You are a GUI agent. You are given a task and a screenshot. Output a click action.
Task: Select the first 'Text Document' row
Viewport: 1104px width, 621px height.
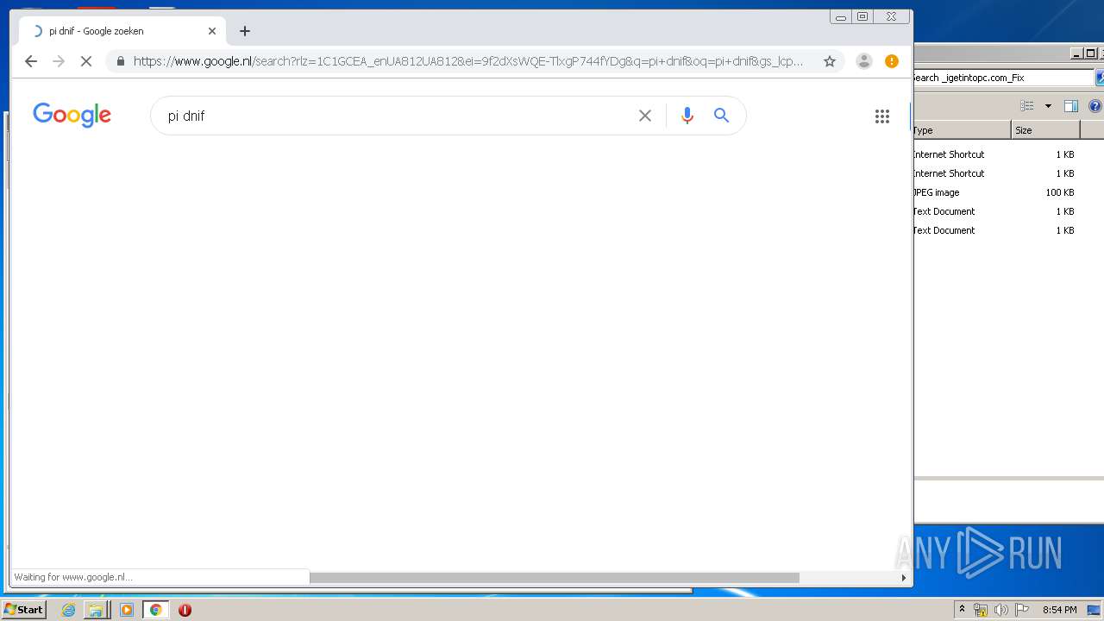pyautogui.click(x=994, y=211)
